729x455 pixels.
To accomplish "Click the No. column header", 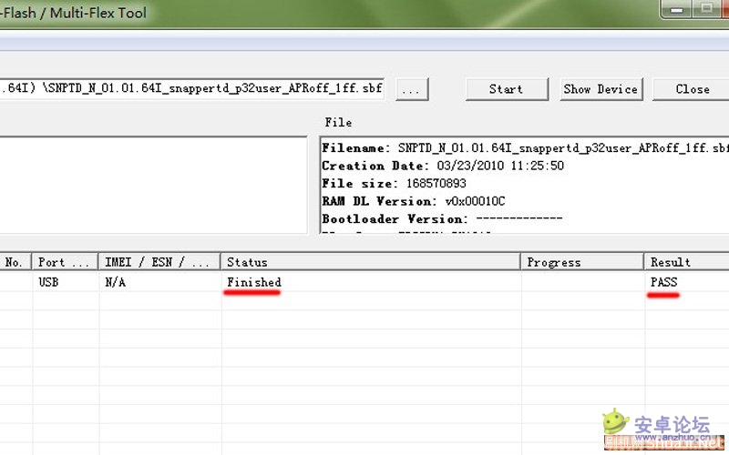I will point(15,262).
